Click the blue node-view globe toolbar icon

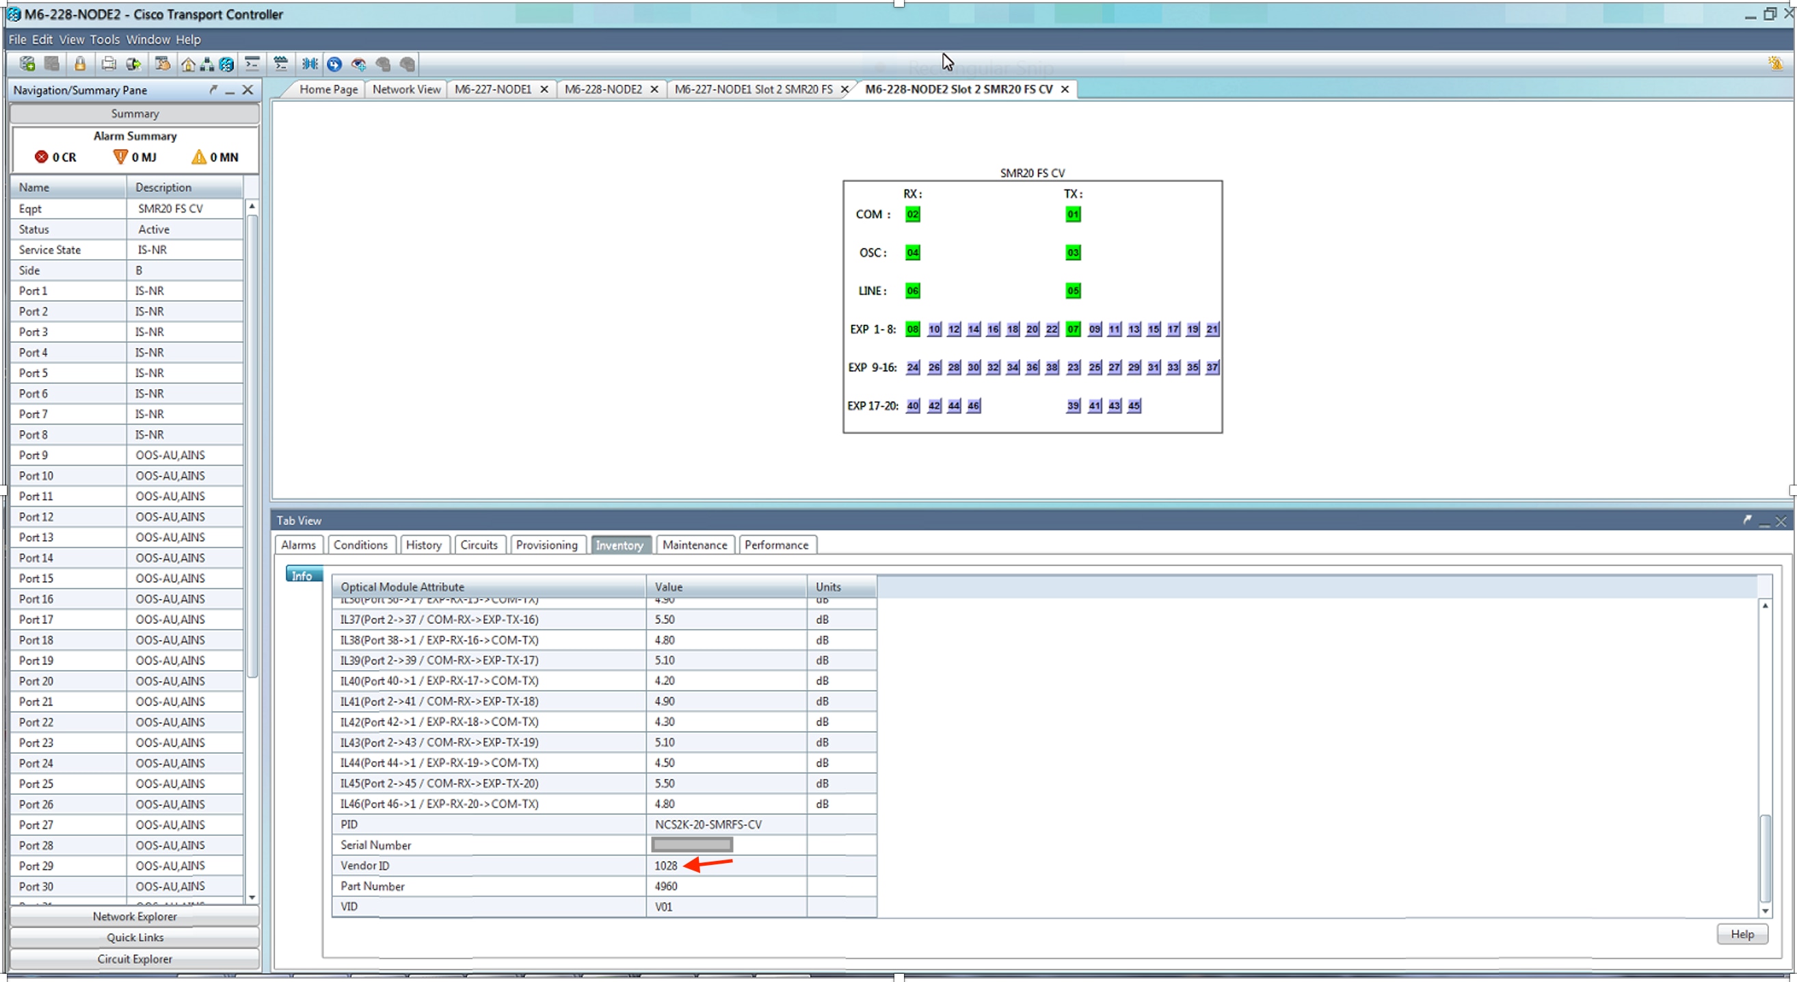(x=227, y=64)
